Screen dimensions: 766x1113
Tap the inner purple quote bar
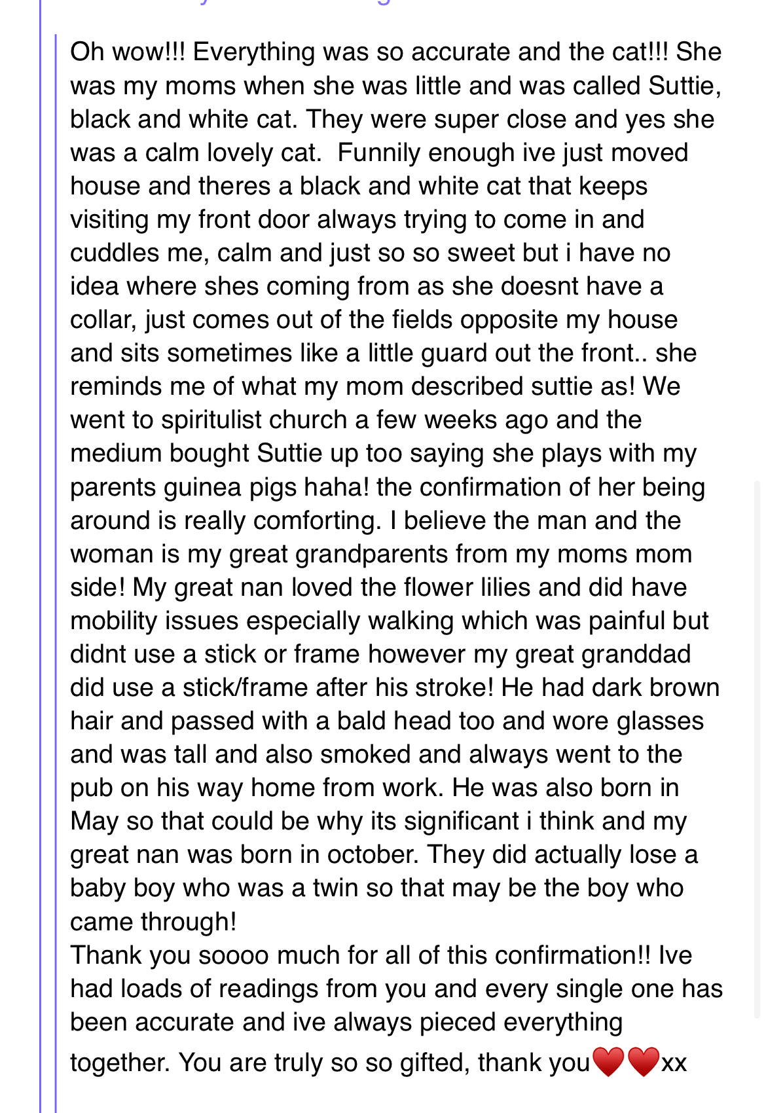56,573
